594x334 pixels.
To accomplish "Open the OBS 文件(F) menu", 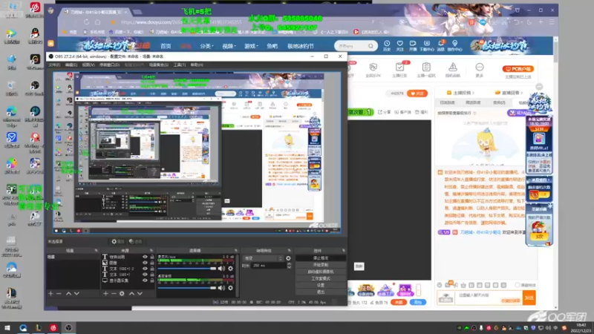I will [54, 65].
